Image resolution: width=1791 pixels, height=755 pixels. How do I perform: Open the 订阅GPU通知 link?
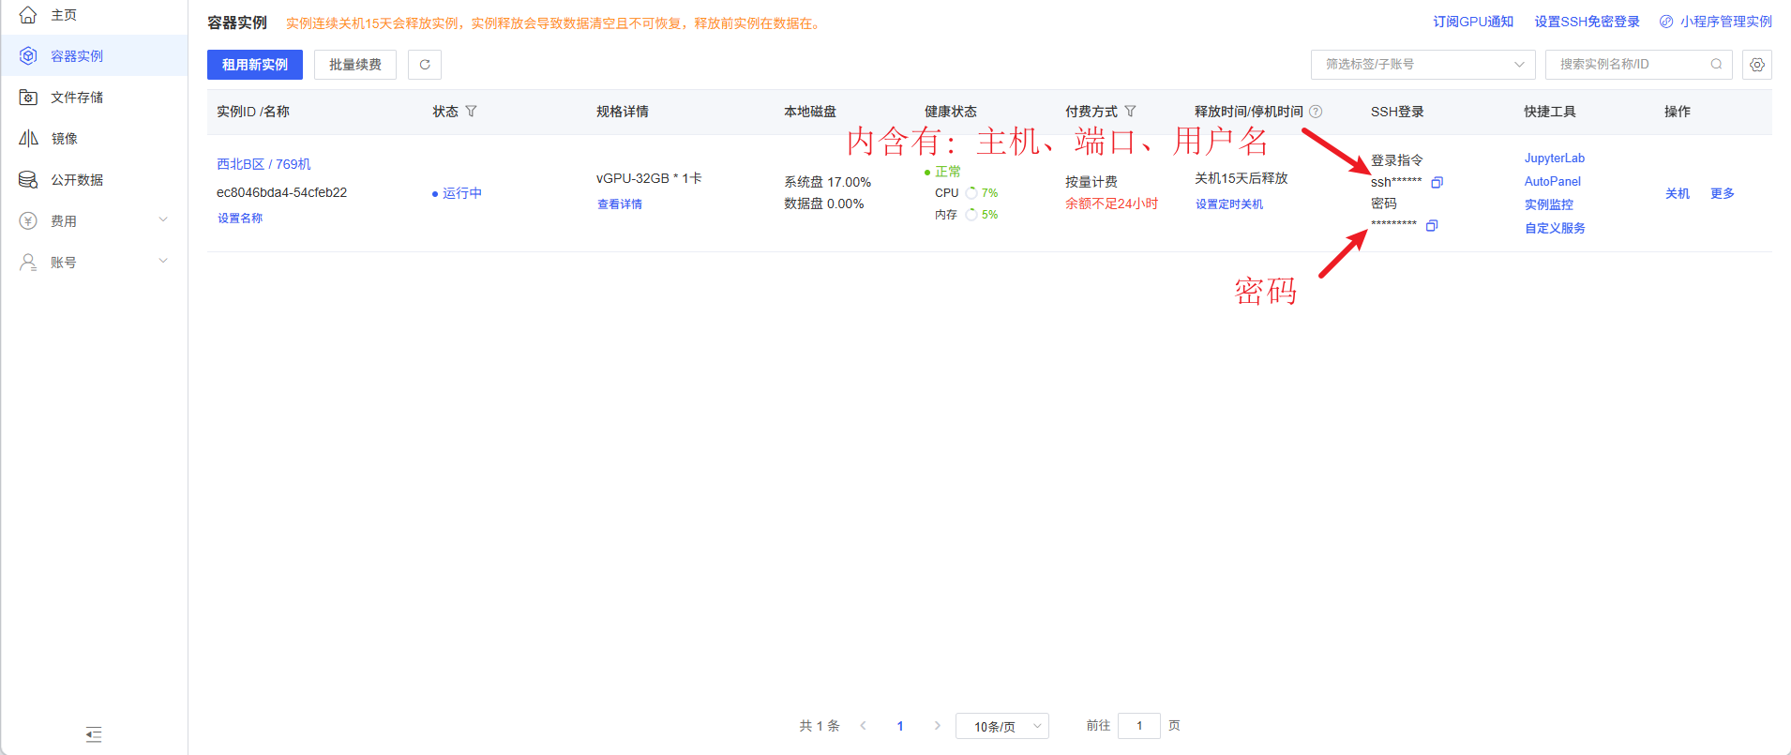coord(1473,22)
